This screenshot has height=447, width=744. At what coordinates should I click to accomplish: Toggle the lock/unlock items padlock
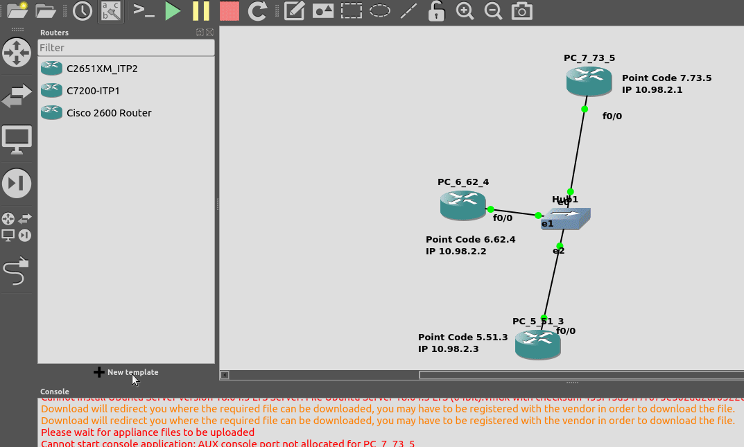(x=436, y=11)
